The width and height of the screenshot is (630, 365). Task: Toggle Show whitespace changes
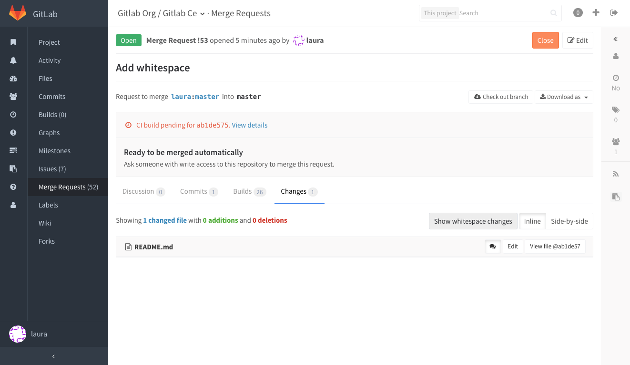click(473, 221)
